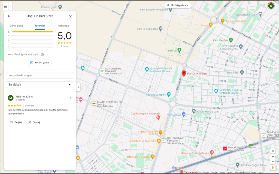The height and width of the screenshot is (174, 279).
Task: Show my location on the map
Action: 273,151
